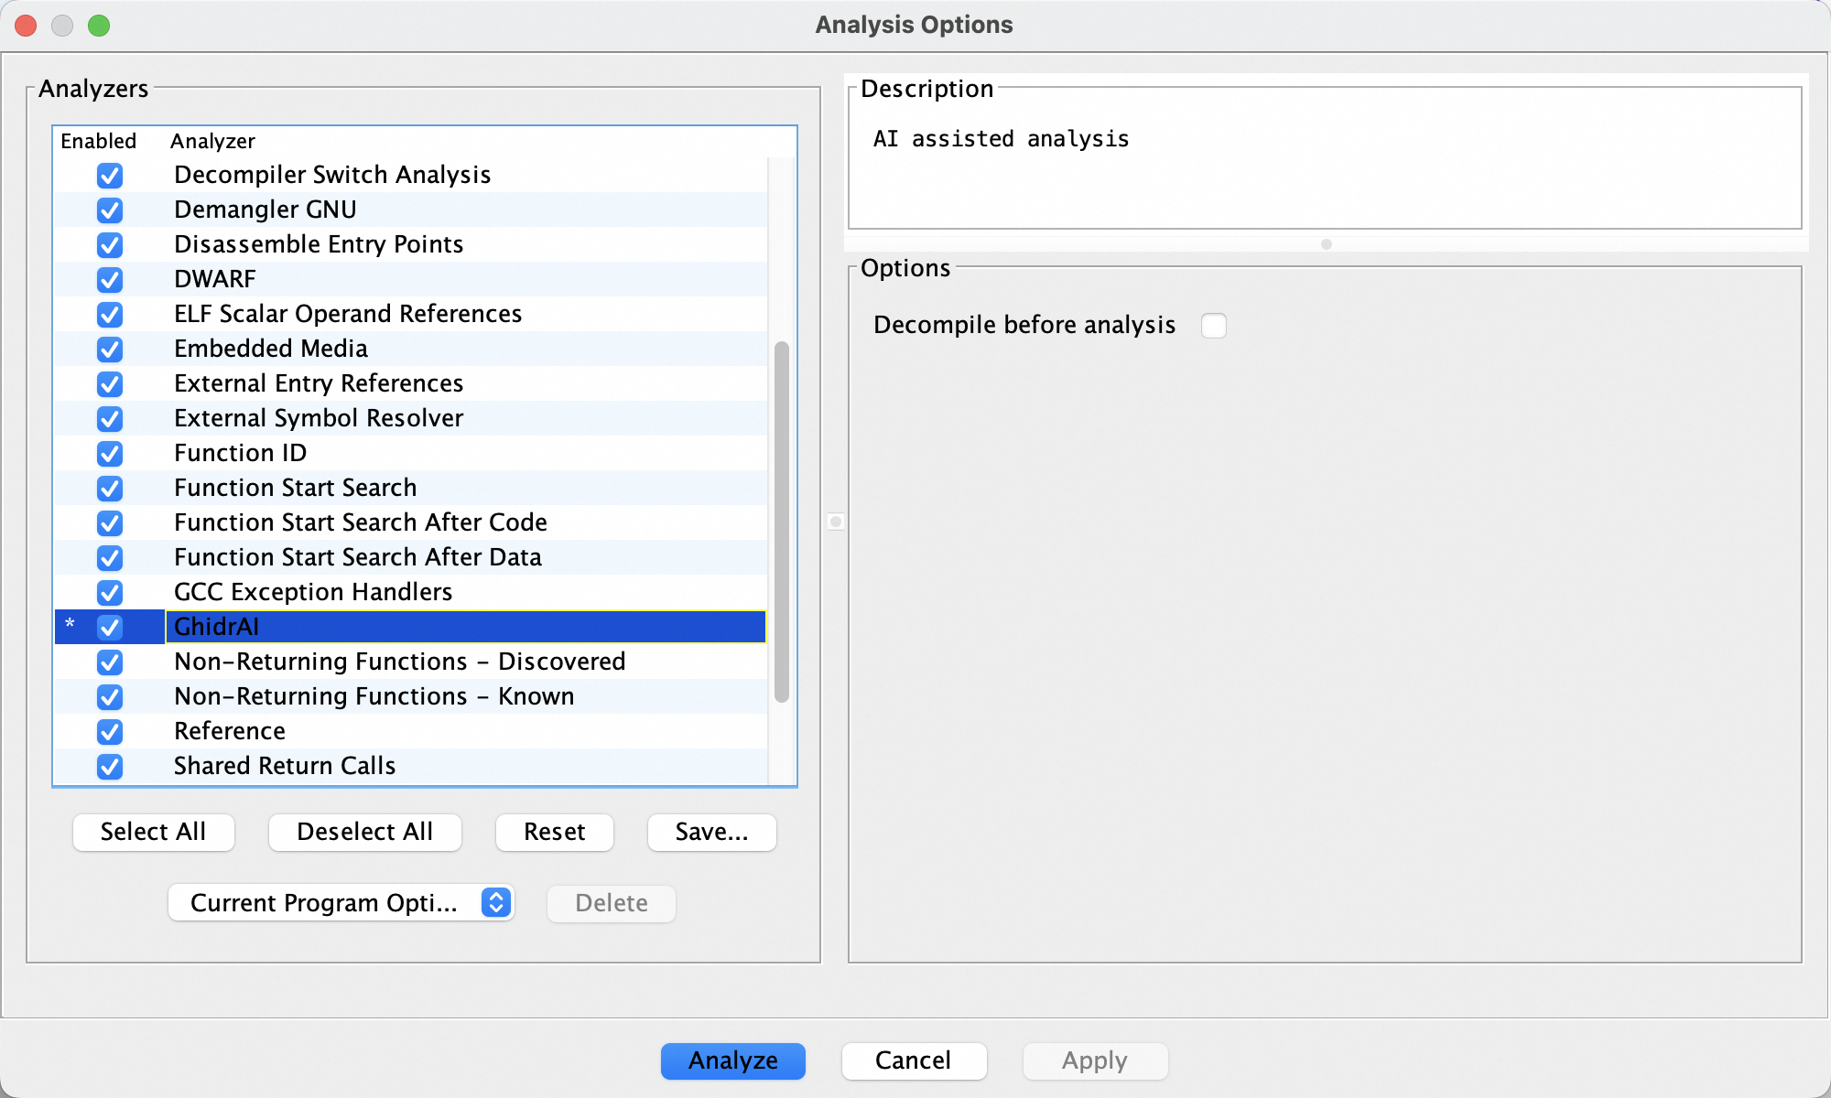The height and width of the screenshot is (1098, 1831).
Task: Click the Cancel button
Action: [913, 1060]
